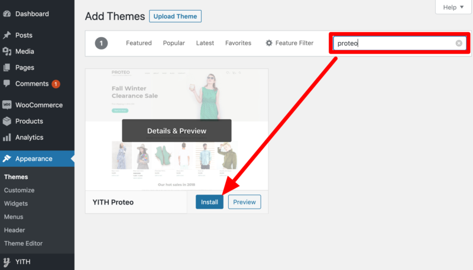Screen dimensions: 473x270
Task: Switch to the Popular themes tab
Action: tap(174, 43)
